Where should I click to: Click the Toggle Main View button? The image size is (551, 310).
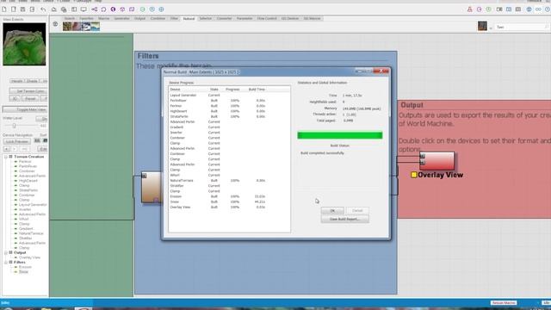click(x=25, y=109)
